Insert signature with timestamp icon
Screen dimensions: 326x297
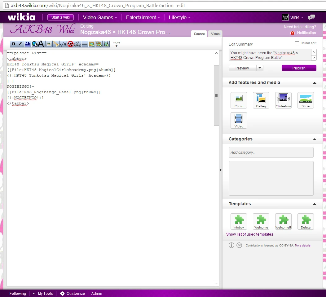tap(77, 44)
